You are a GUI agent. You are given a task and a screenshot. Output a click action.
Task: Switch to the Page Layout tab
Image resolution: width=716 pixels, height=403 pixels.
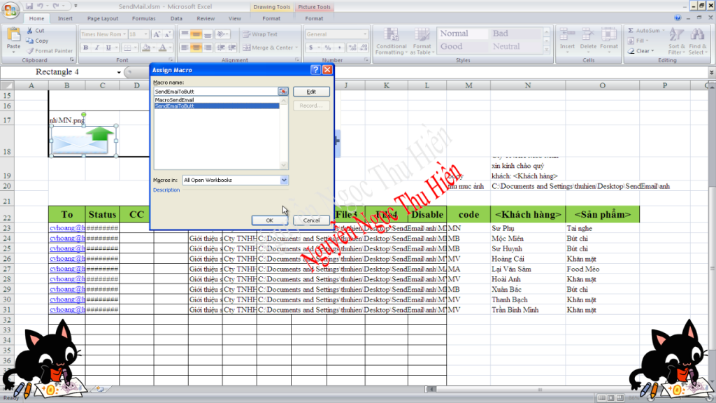[103, 19]
